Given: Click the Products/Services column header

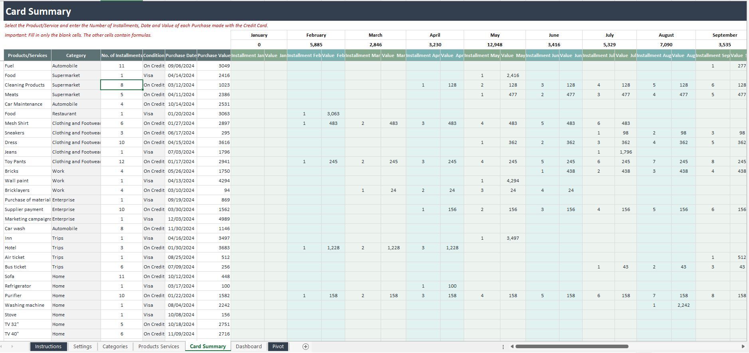Looking at the screenshot, I should click(28, 55).
